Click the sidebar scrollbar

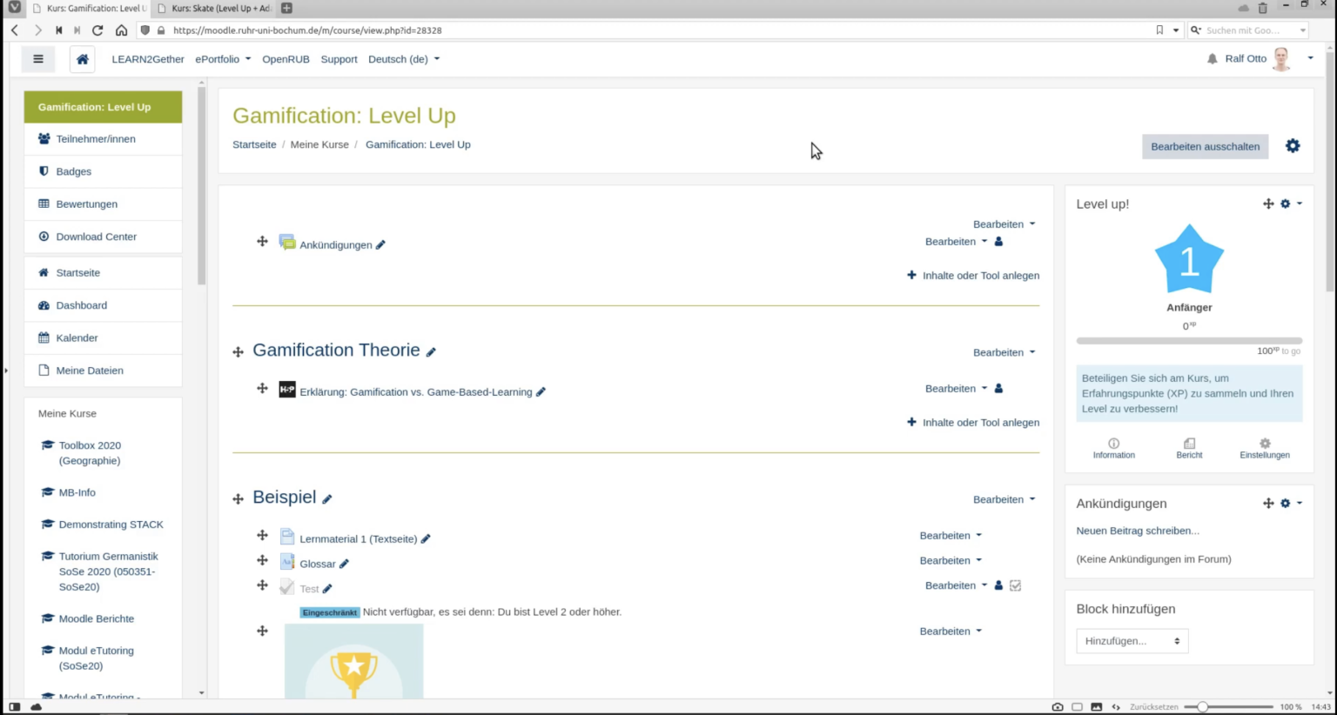click(202, 185)
